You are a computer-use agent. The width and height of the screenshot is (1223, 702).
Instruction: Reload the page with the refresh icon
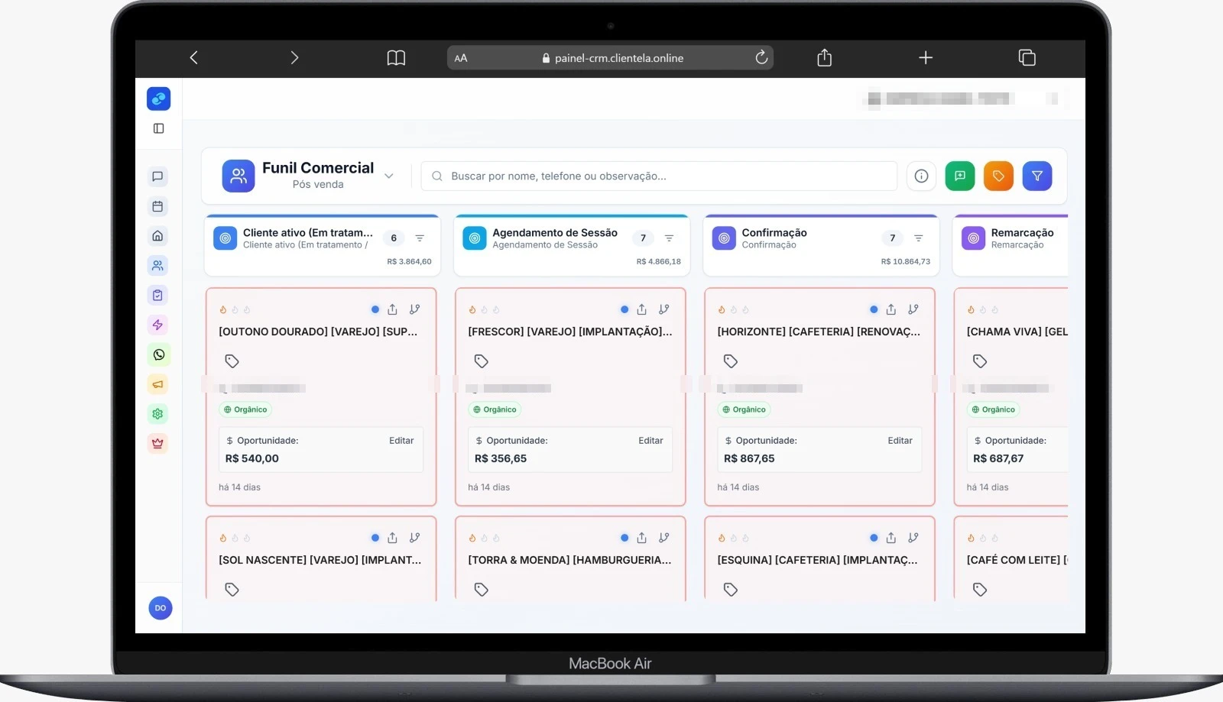pos(761,57)
